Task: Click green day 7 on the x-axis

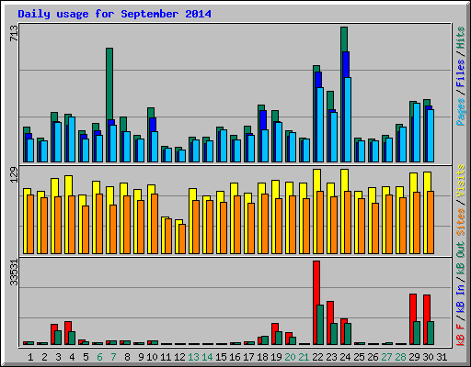Action: click(113, 357)
